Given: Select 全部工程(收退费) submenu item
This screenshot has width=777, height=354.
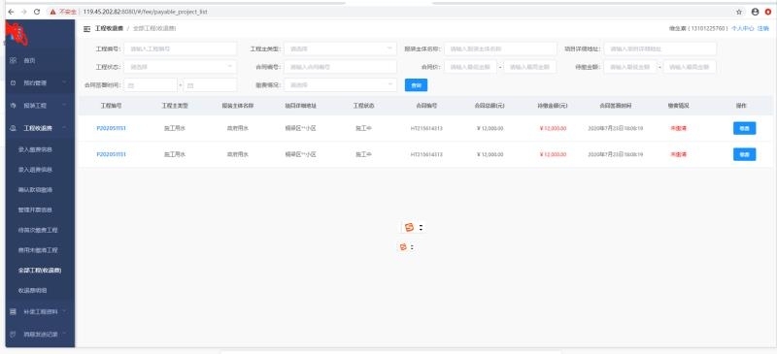Looking at the screenshot, I should click(40, 271).
